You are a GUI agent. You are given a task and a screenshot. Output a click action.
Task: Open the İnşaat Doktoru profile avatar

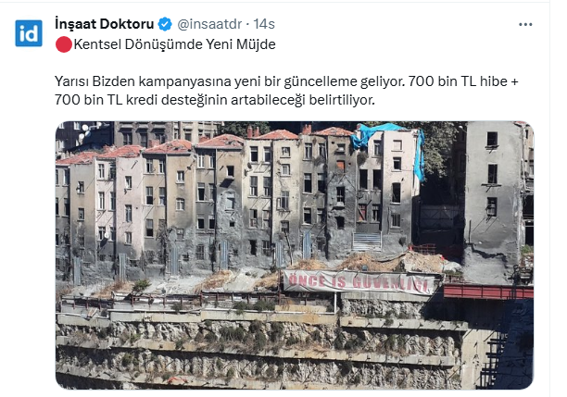29,33
